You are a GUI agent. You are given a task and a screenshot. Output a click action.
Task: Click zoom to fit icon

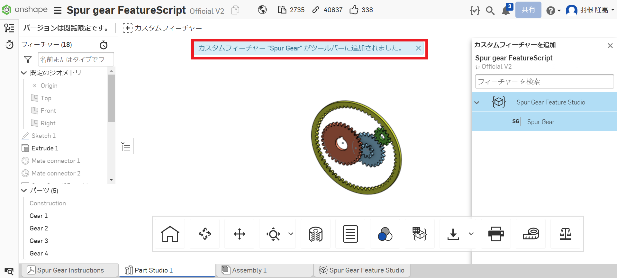coord(273,234)
